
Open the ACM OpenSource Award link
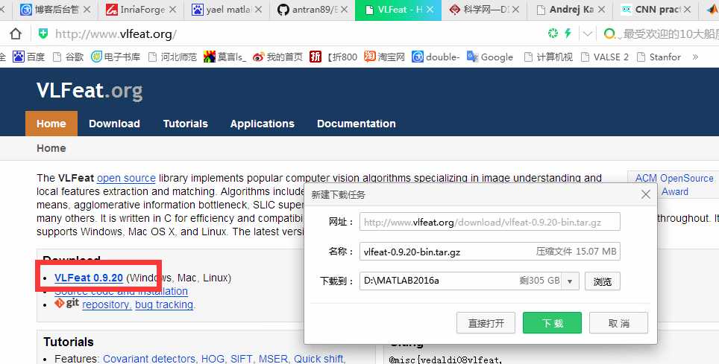[x=674, y=185]
